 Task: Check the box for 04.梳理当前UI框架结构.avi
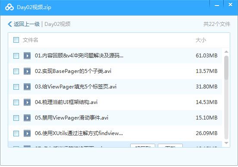(x=16, y=102)
